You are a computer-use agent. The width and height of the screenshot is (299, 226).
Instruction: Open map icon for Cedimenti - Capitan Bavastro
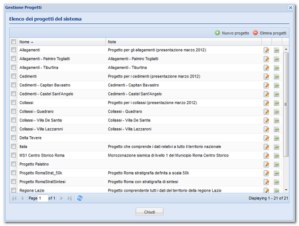click(x=276, y=85)
